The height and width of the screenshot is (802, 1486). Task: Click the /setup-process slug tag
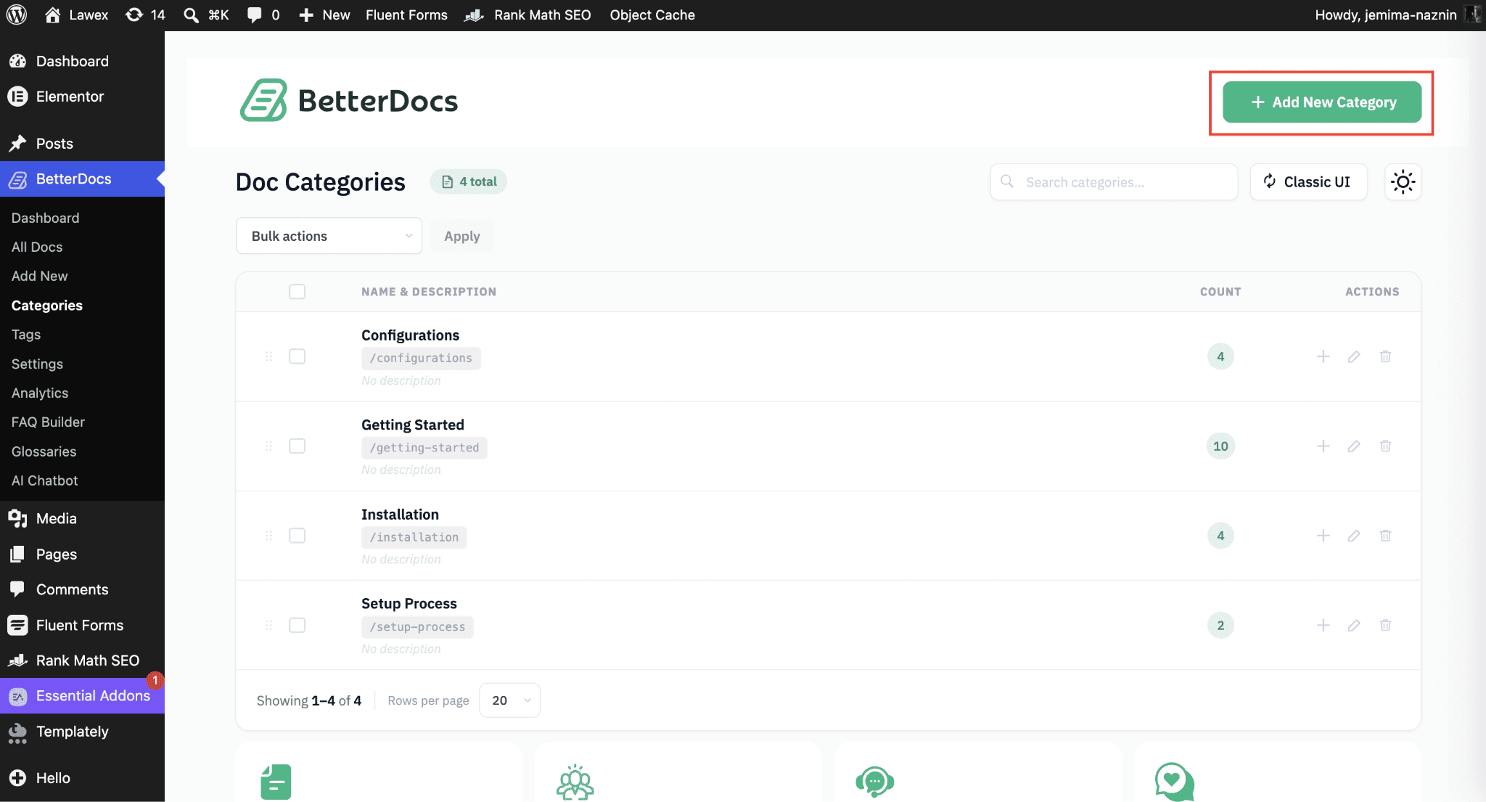click(417, 626)
